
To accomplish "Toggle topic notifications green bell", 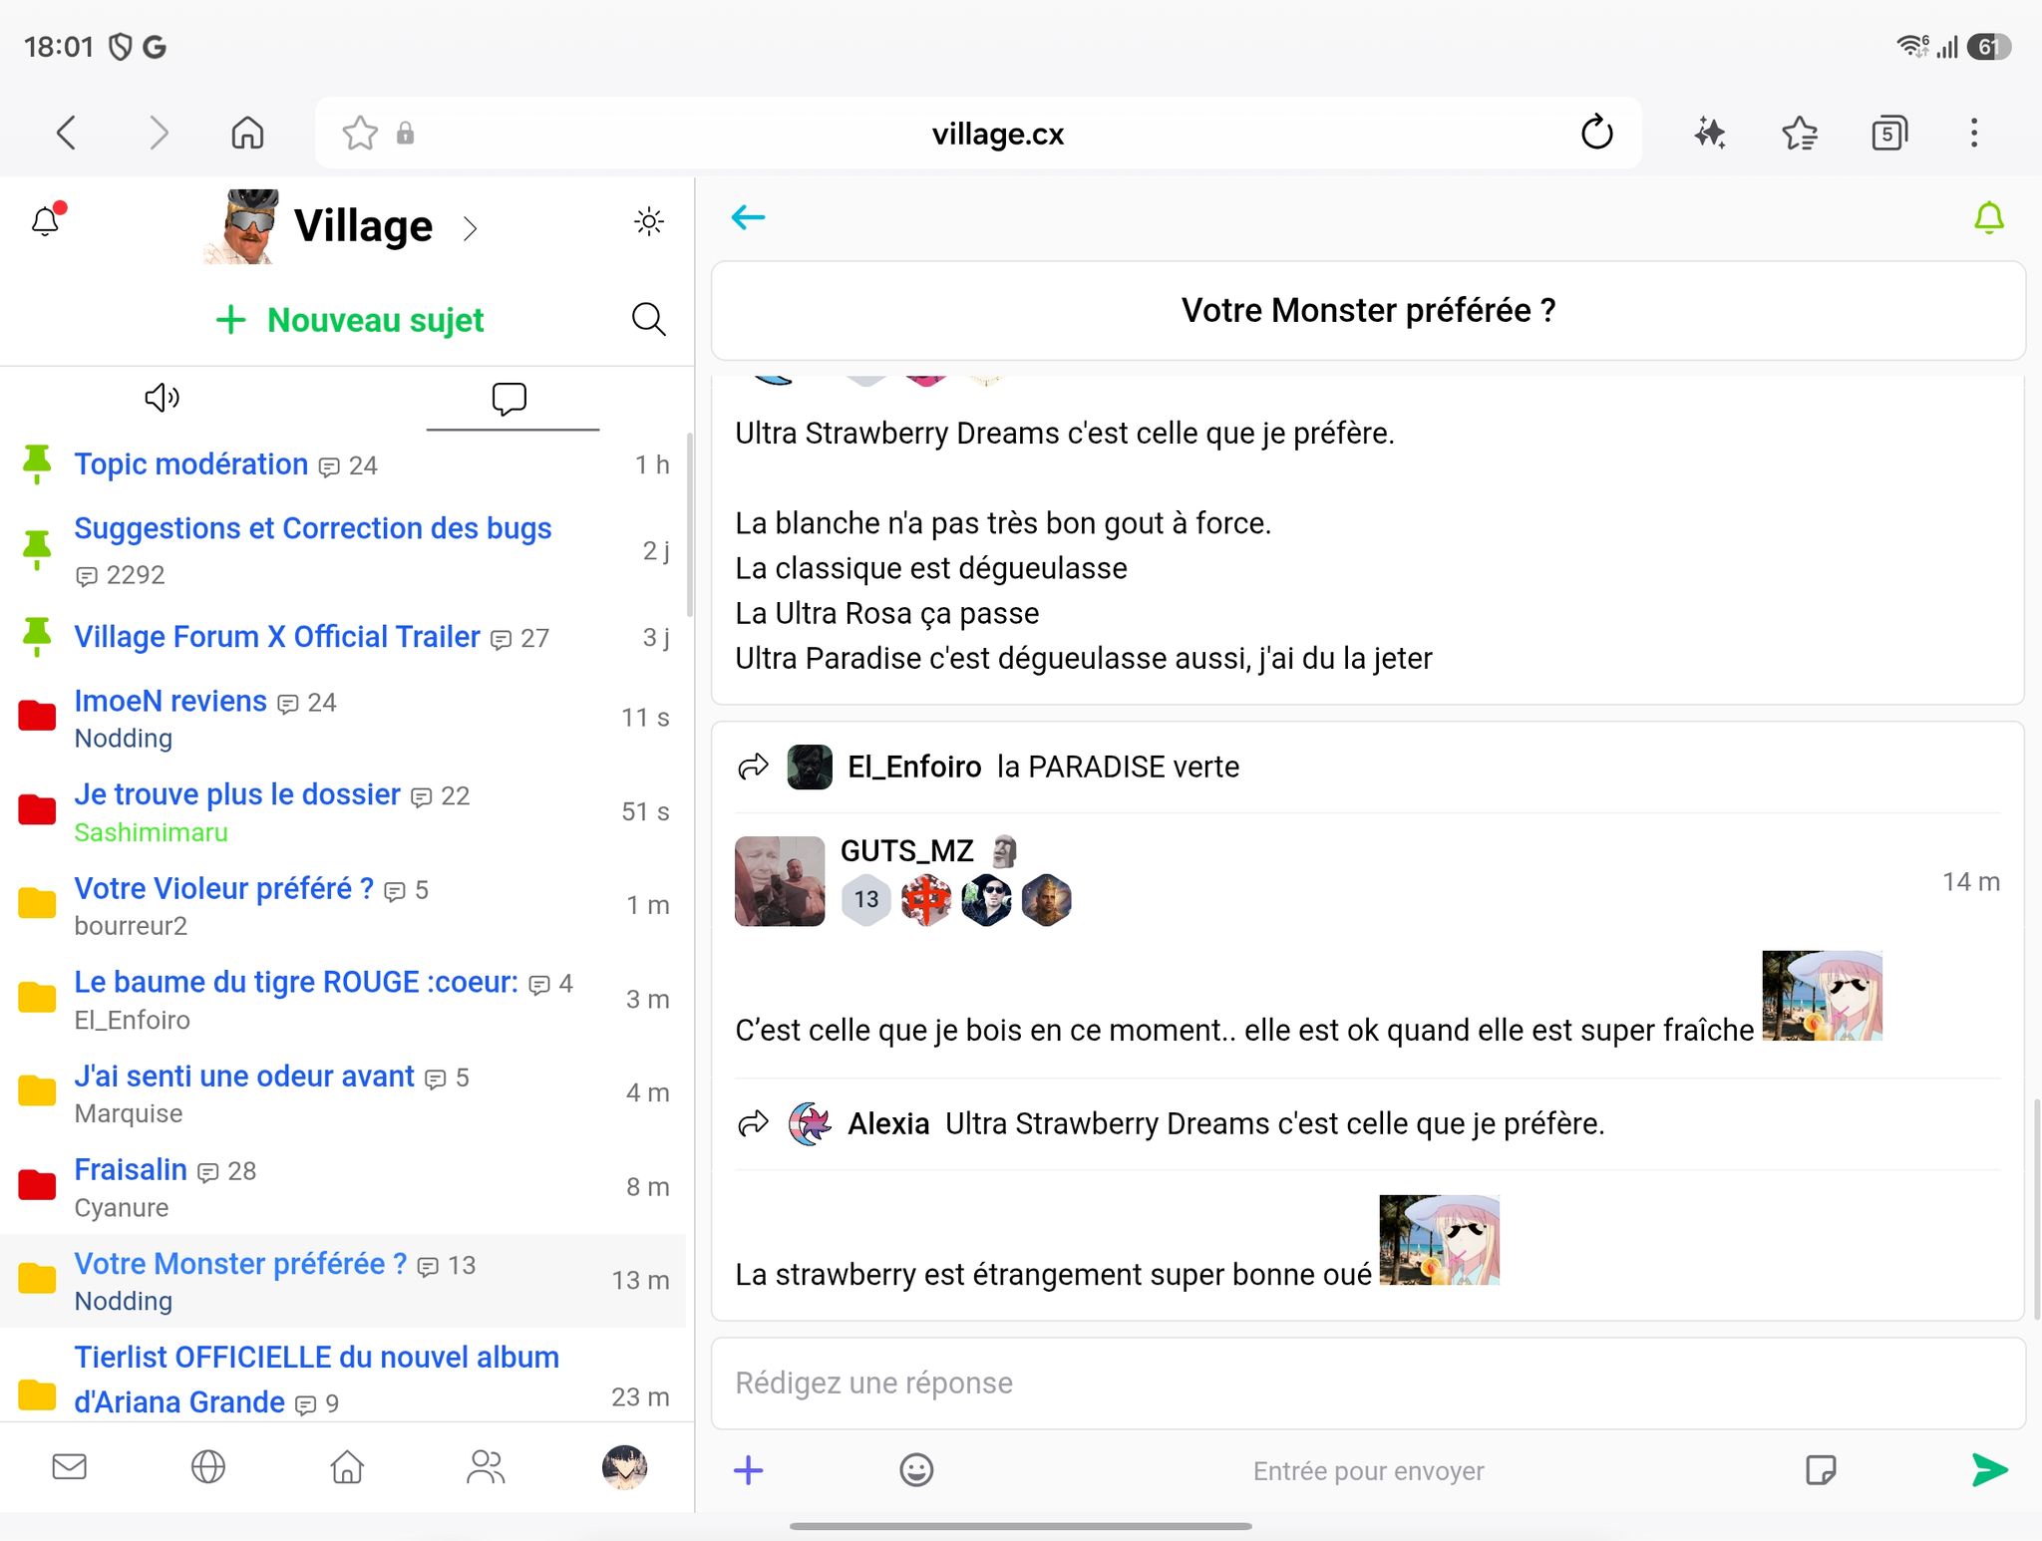I will coord(1989,217).
